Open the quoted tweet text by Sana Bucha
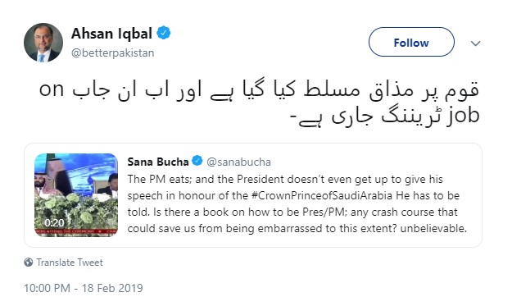The height and width of the screenshot is (306, 512). coord(297,203)
